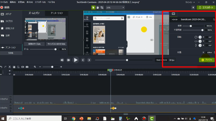The image size is (216, 121).
Task: Select the yellow animation arrow on トラック 1
Action: click(x=113, y=108)
